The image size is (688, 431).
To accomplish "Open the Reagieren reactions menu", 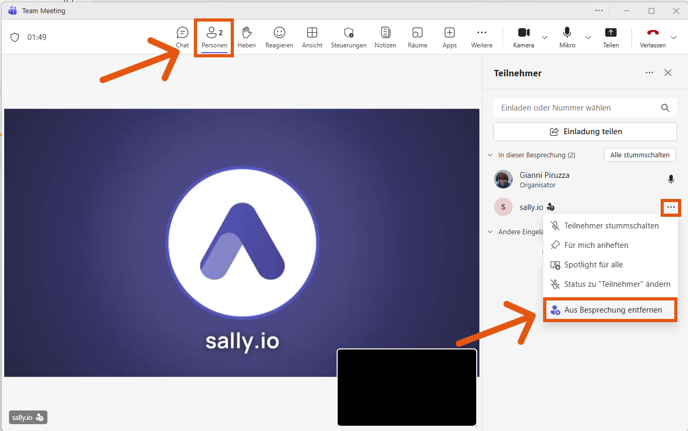I will tap(279, 37).
